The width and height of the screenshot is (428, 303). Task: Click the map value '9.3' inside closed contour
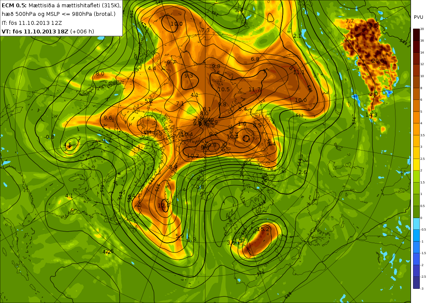coord(189,76)
